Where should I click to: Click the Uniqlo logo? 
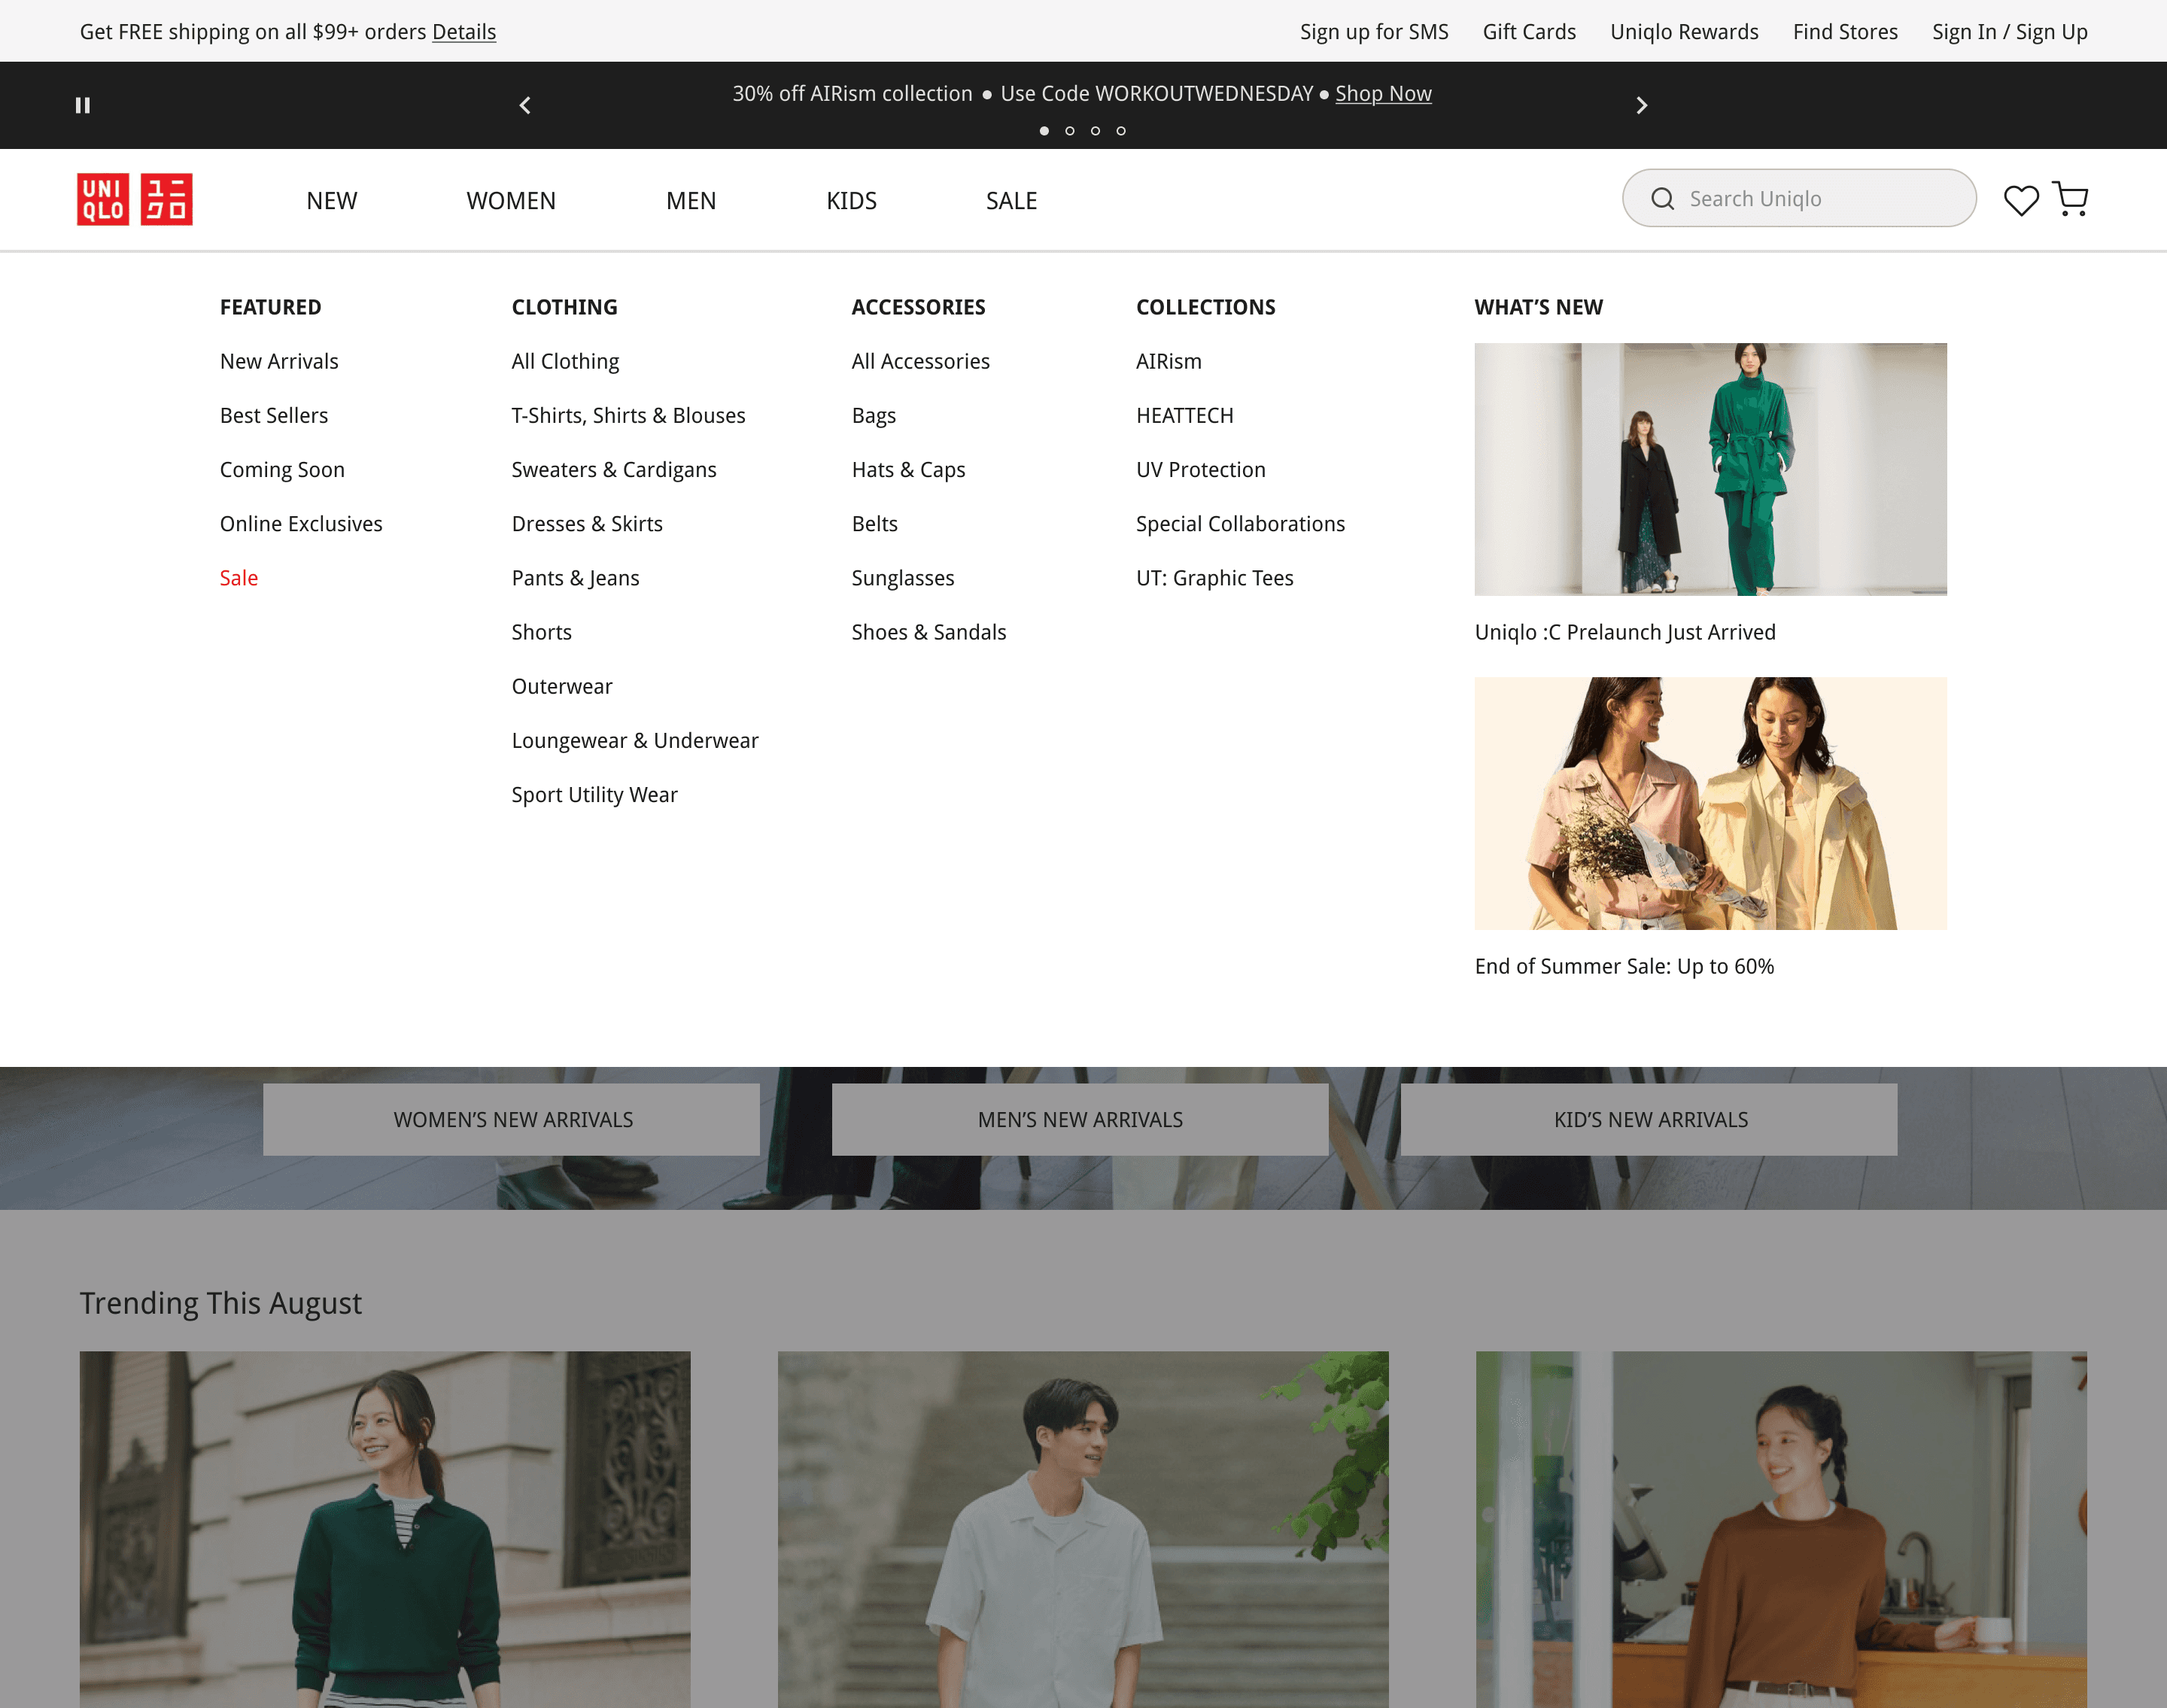(135, 200)
